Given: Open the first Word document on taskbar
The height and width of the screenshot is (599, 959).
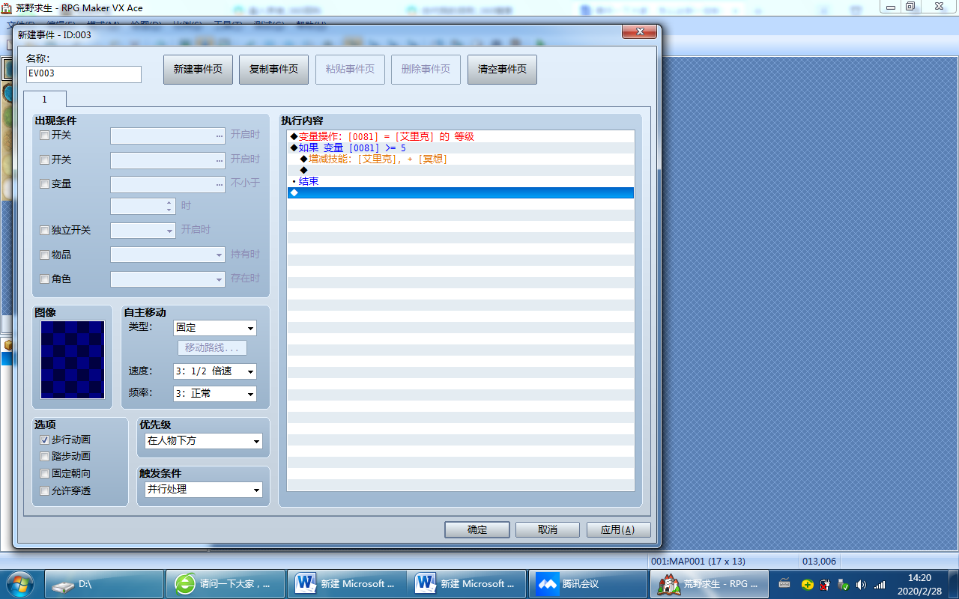Looking at the screenshot, I should pos(348,584).
